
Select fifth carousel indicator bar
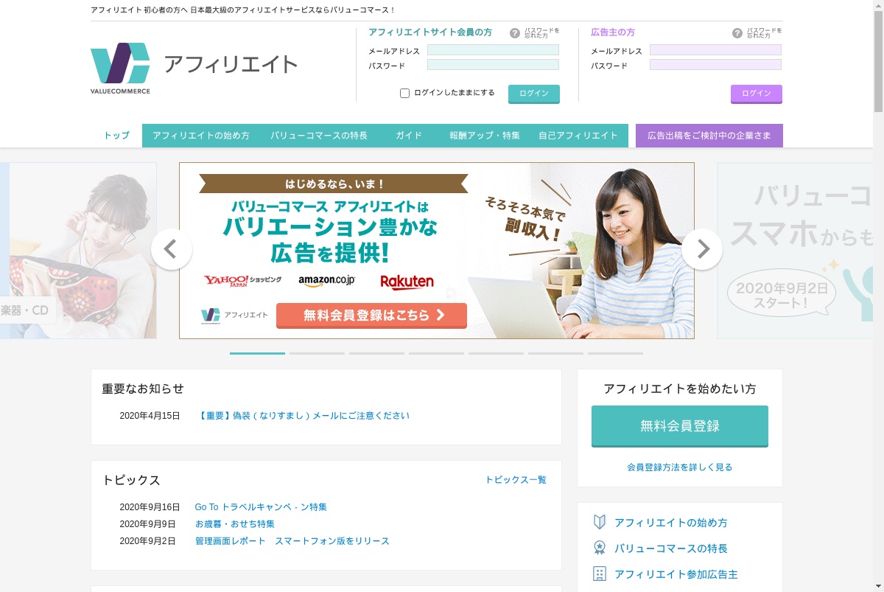click(496, 353)
